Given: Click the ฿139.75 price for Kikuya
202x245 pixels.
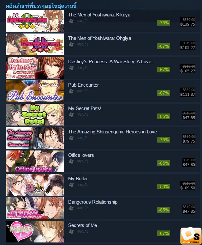Looking at the screenshot, I should pos(188,24).
